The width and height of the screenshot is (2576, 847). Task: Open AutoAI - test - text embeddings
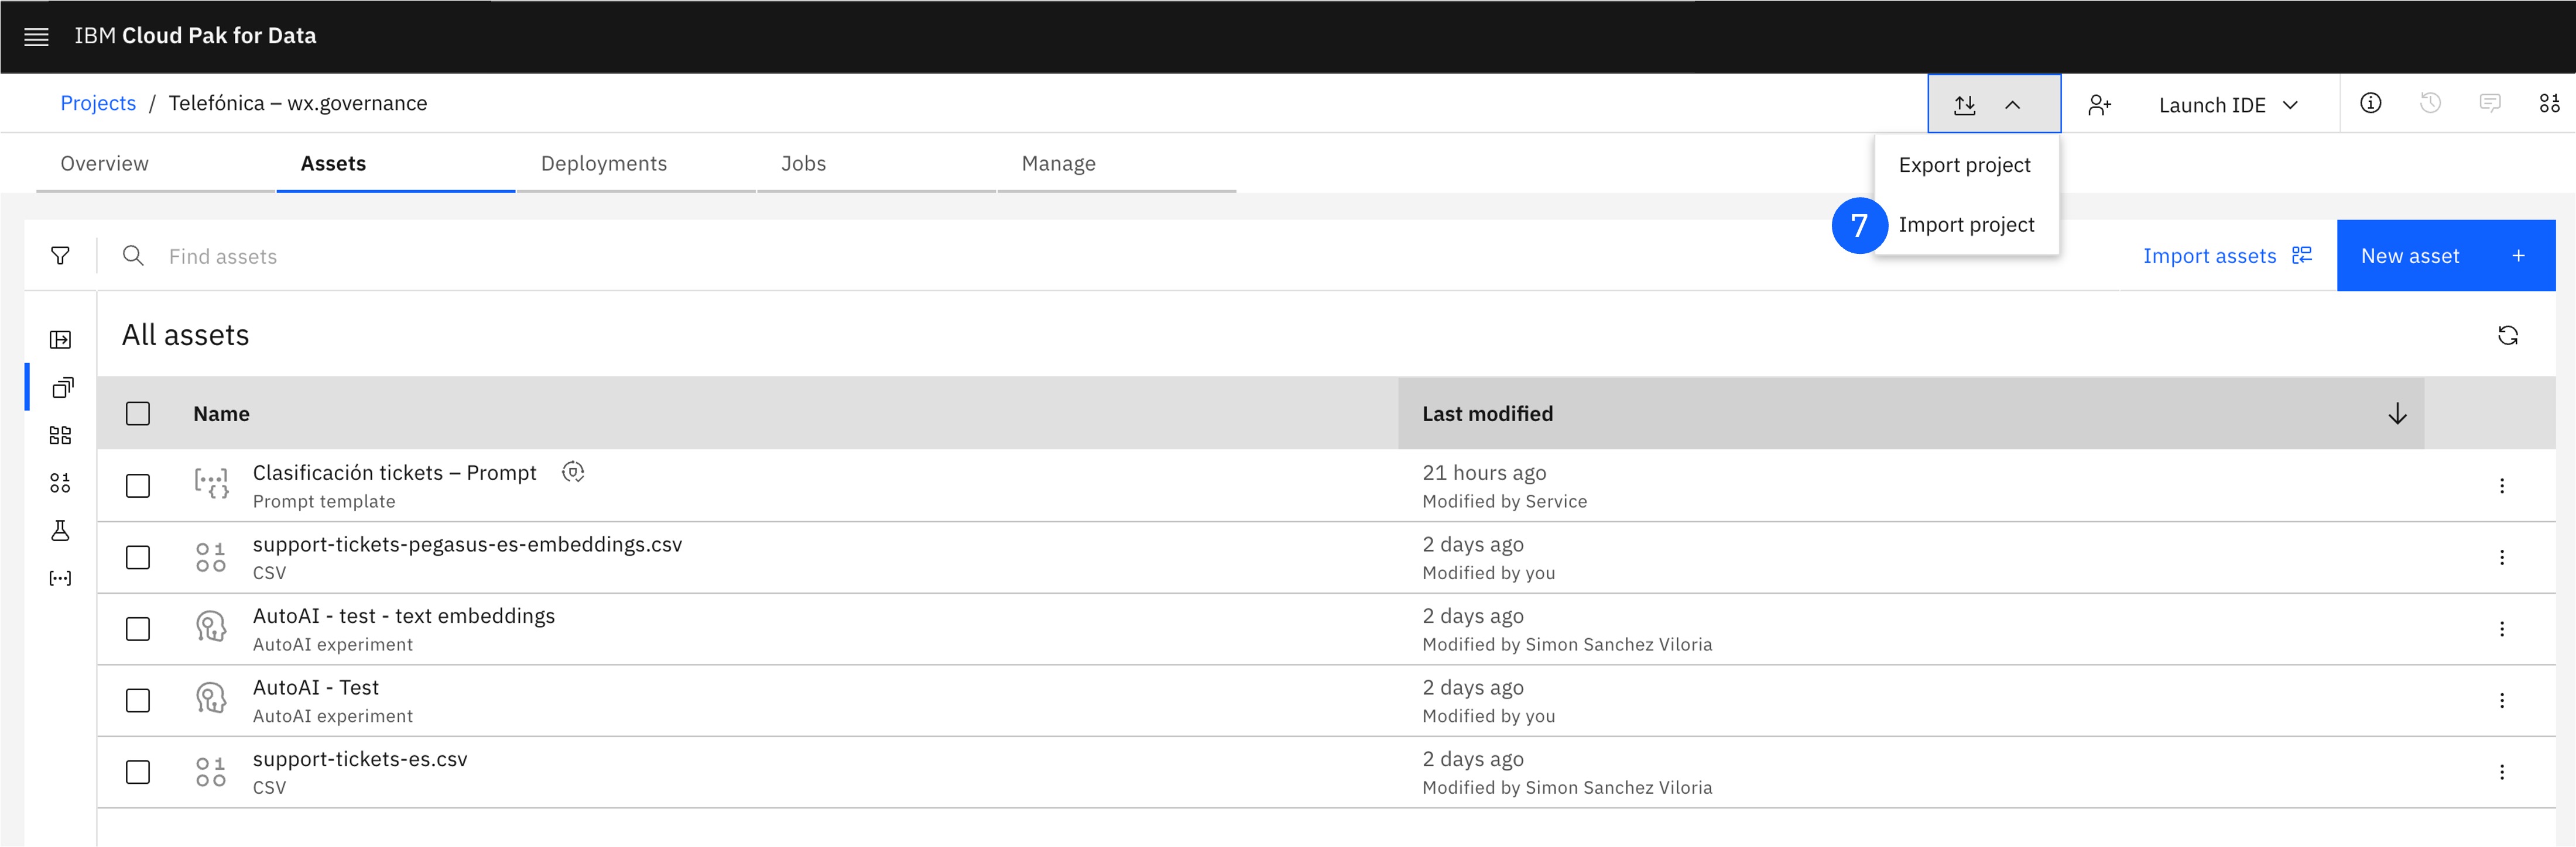click(403, 617)
